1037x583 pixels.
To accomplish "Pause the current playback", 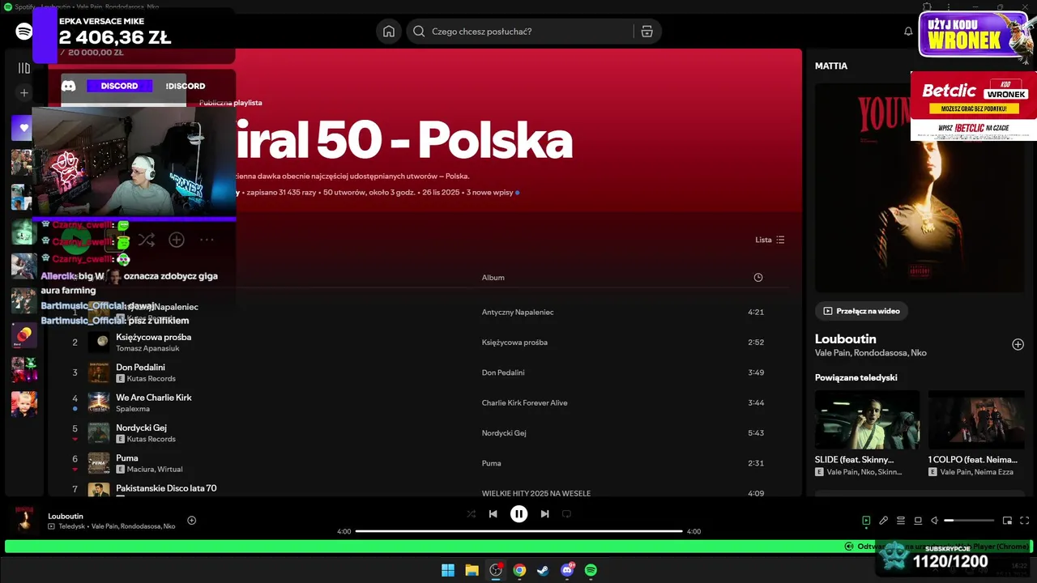I will coord(518,513).
